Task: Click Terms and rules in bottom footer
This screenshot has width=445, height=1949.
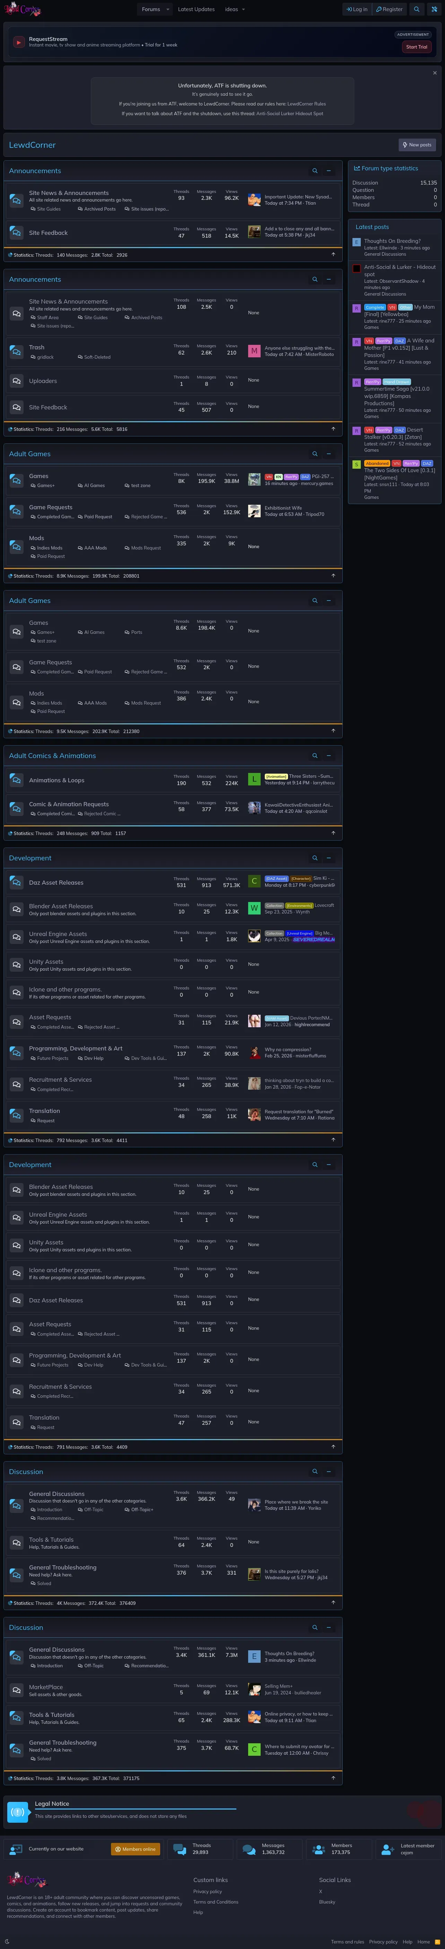Action: pos(348,1941)
